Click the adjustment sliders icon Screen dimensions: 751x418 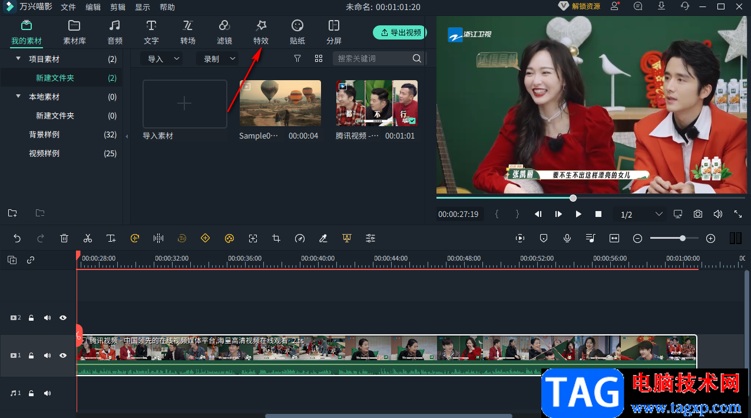(370, 238)
